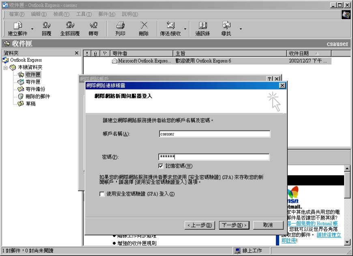Sort by 收件日期 column header
The width and height of the screenshot is (353, 256).
click(309, 53)
